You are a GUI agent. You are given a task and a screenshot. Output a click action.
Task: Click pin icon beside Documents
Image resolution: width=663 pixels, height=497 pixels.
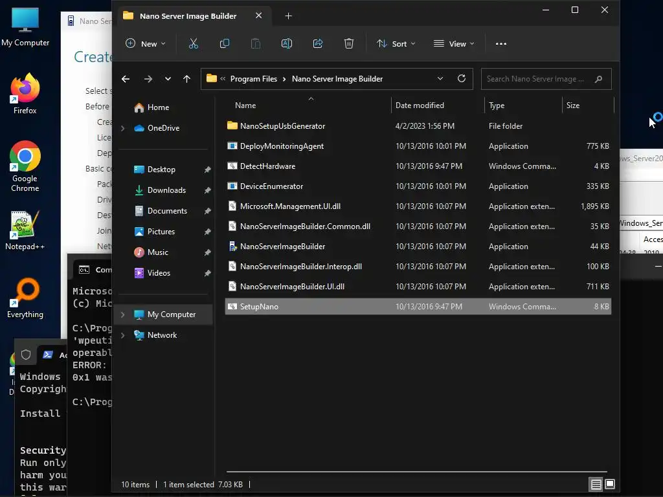(x=208, y=211)
